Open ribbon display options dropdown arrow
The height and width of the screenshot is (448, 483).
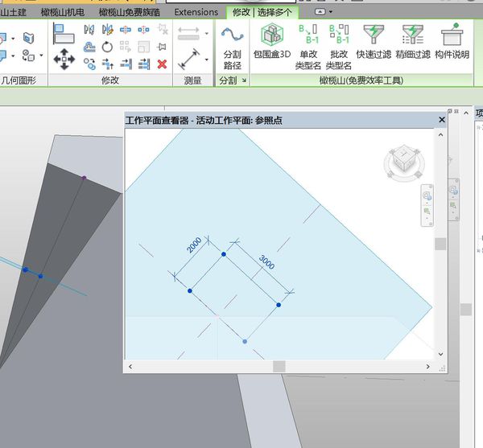(331, 12)
